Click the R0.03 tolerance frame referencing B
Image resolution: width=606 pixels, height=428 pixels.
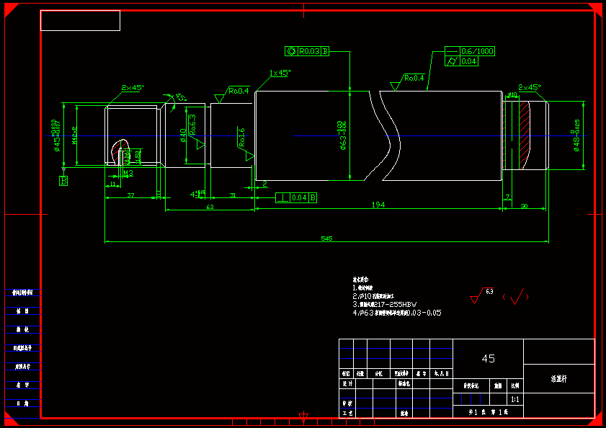coord(307,51)
